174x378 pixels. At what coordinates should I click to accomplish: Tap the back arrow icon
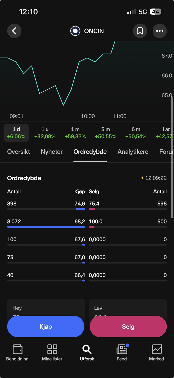click(x=14, y=31)
